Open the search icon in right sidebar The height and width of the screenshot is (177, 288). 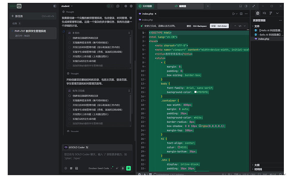(x=264, y=13)
